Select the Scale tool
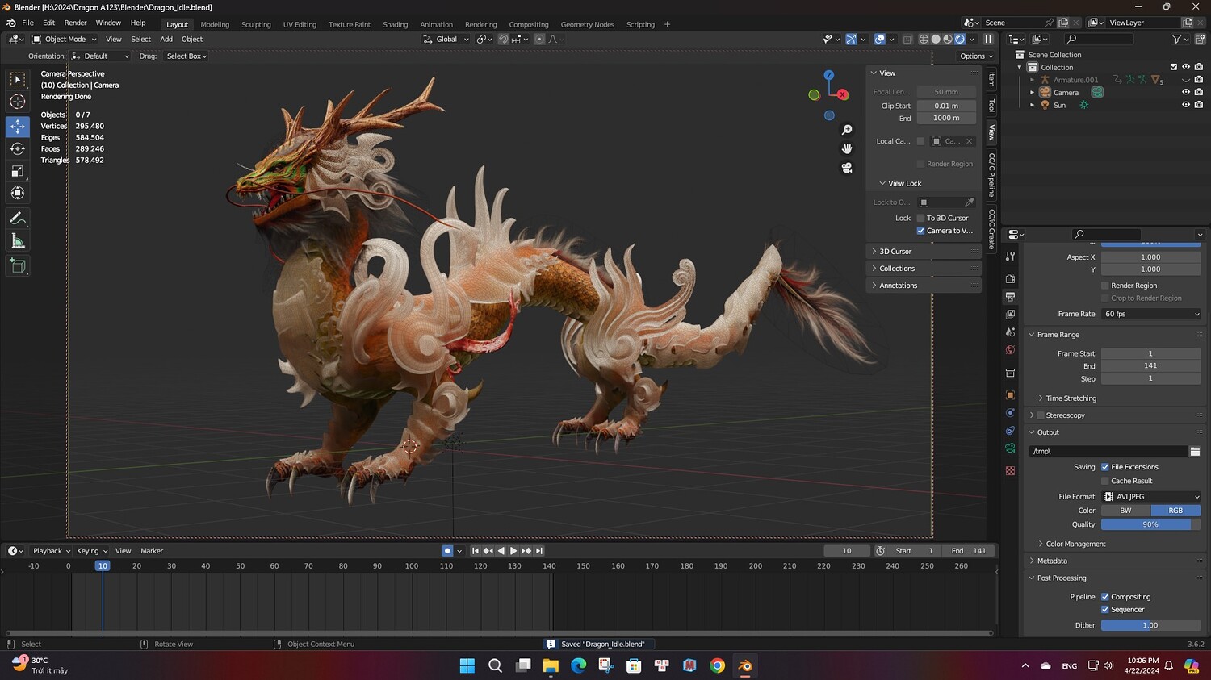 coord(18,171)
